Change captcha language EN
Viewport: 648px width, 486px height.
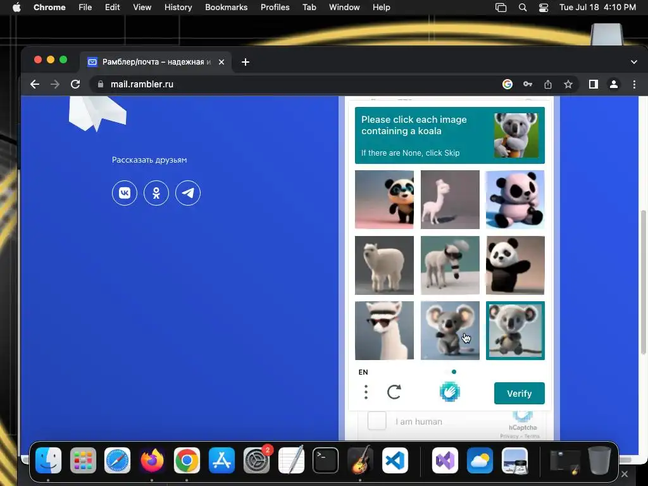(363, 372)
